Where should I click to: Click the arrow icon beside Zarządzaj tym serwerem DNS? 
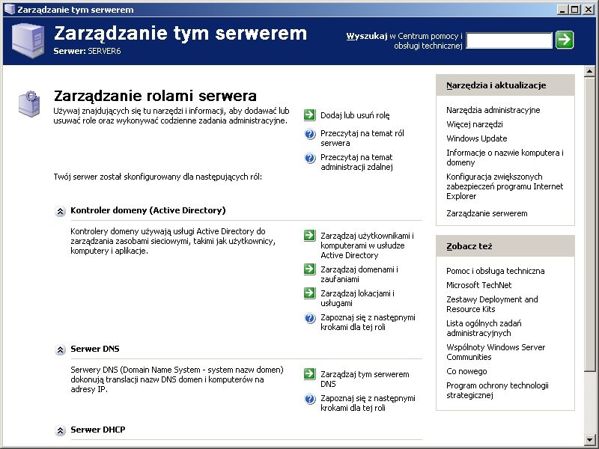pos(310,373)
